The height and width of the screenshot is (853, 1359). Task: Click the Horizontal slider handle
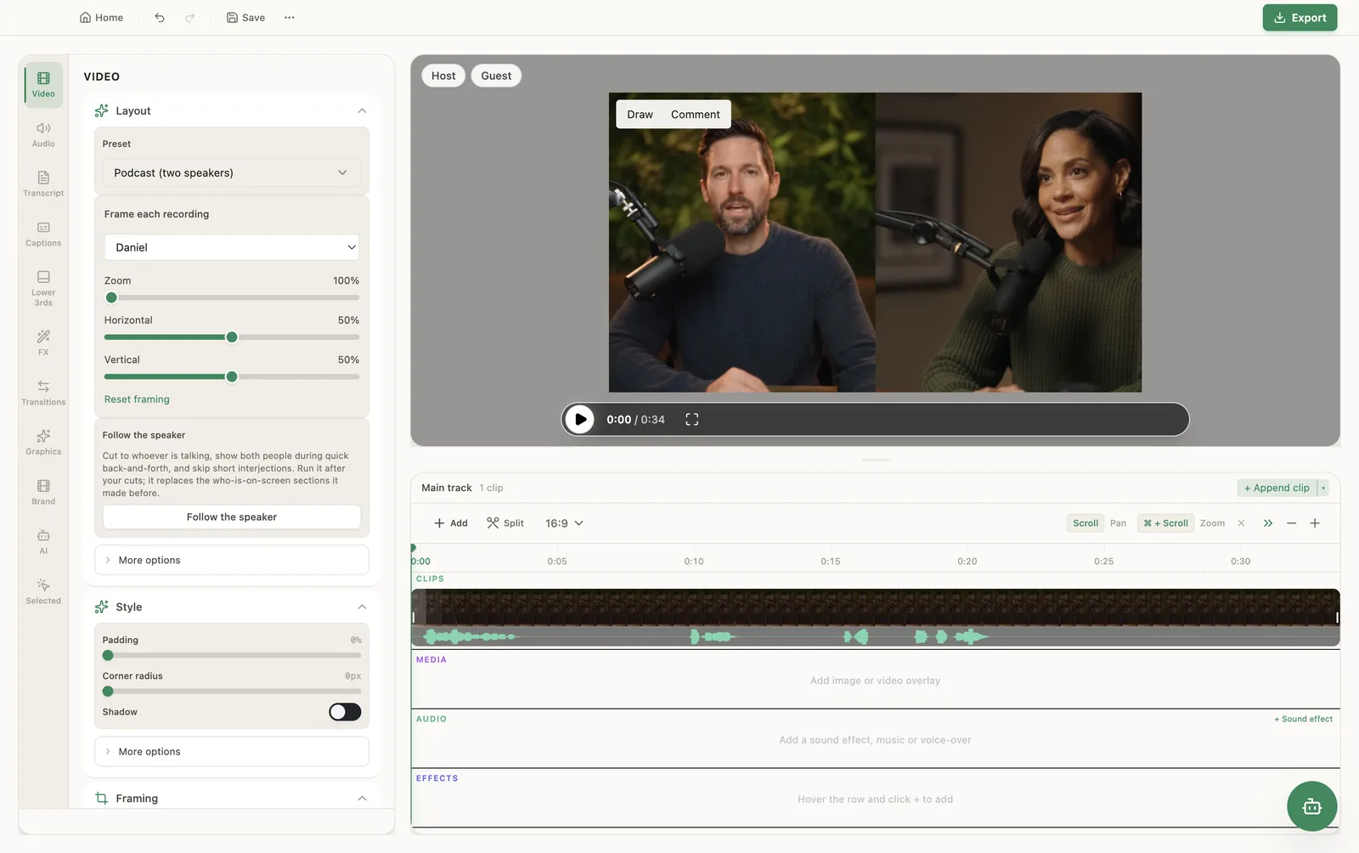pos(232,337)
